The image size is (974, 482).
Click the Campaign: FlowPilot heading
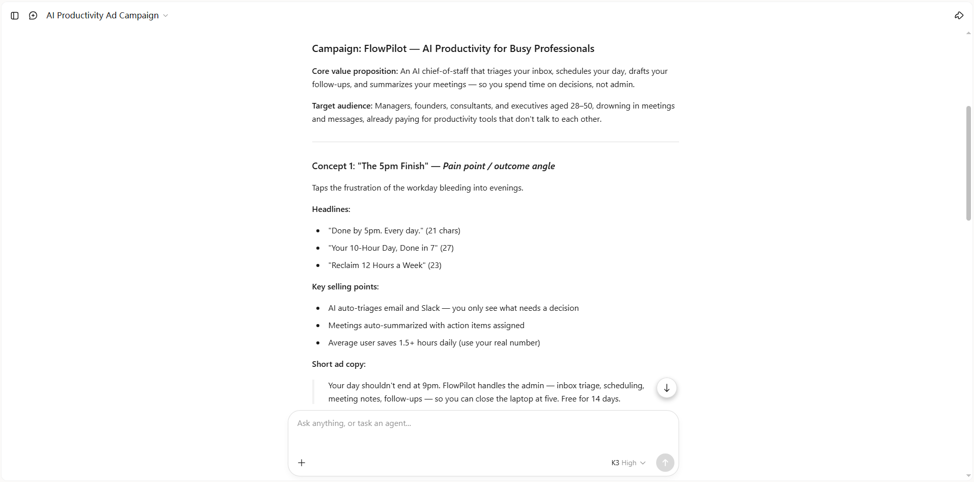click(x=453, y=48)
